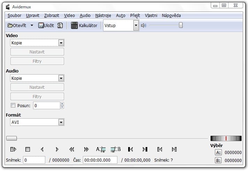
Task: Jump to first frame
Action: 160,149
